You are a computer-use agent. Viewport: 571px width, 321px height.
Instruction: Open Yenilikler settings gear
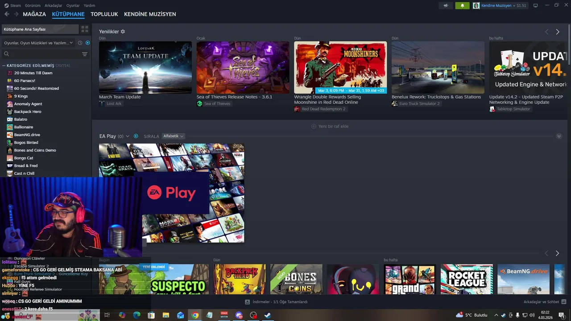[x=123, y=32]
